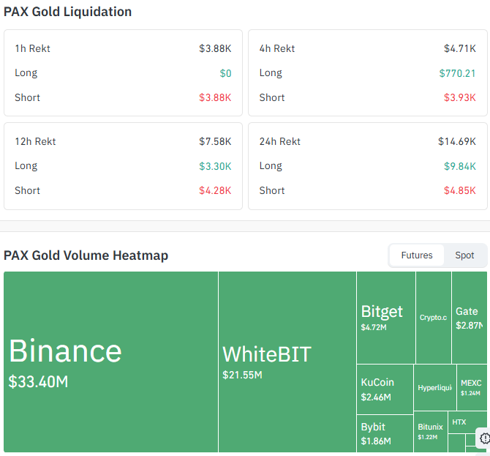Open the Crypto.com heatmap tile
Viewport: 490px width, 456px height.
tap(434, 318)
